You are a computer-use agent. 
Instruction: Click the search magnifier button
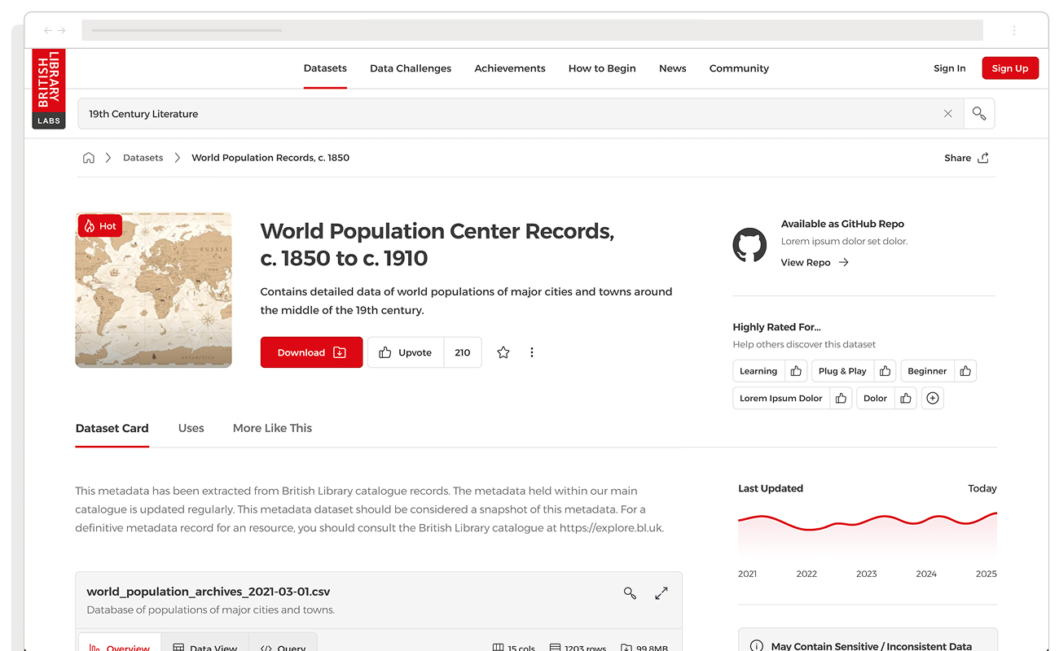(x=979, y=114)
